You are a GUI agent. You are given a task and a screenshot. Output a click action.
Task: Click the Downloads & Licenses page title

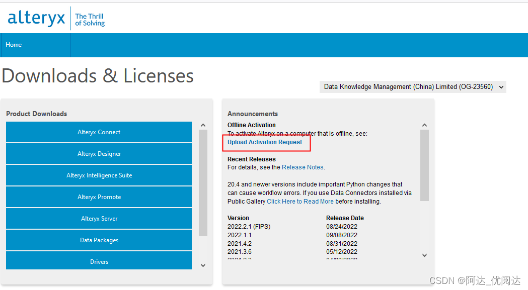click(98, 76)
